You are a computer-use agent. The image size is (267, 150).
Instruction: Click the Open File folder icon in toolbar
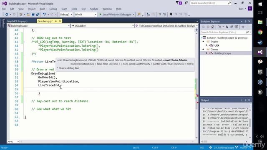click(x=28, y=15)
